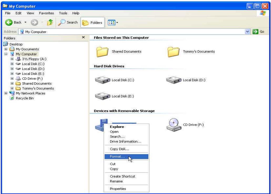The image size is (271, 194).
Task: Click the address field showing My Computer
Action: point(131,32)
